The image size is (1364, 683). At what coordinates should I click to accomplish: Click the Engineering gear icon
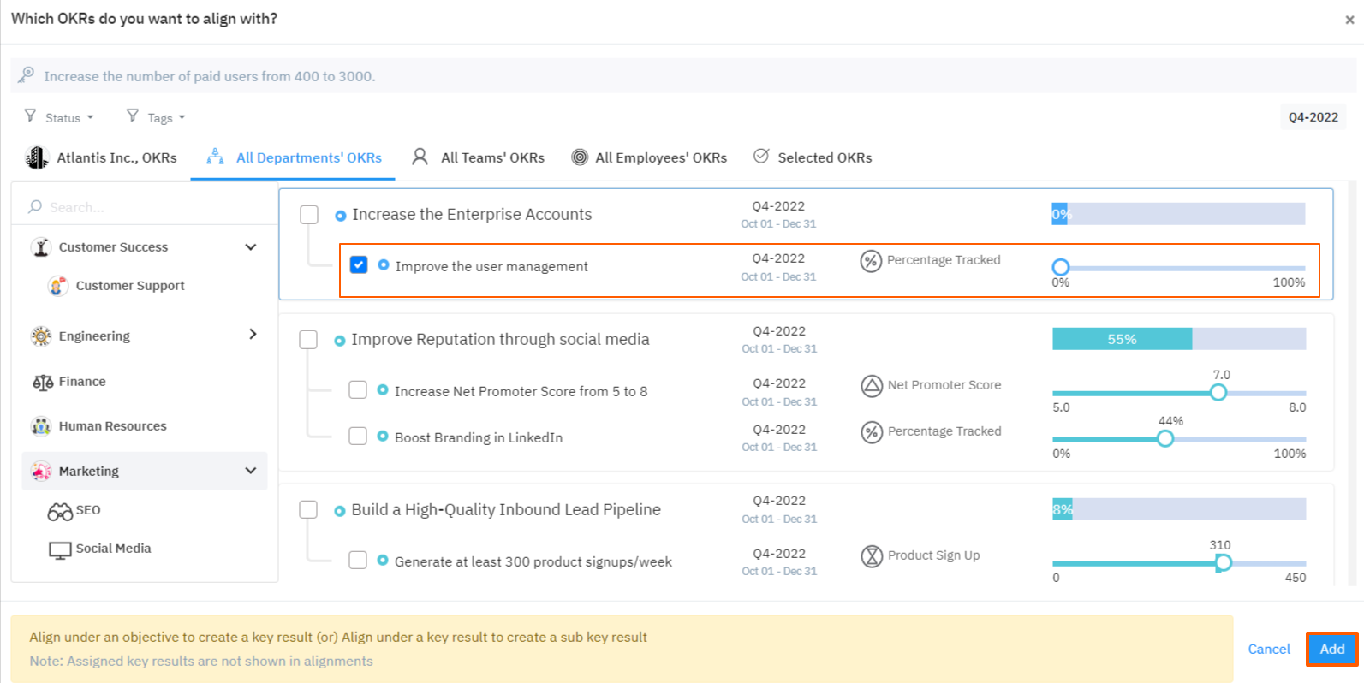41,336
